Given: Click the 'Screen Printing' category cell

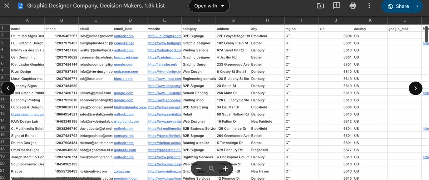Looking at the screenshot, I should pyautogui.click(x=198, y=93).
